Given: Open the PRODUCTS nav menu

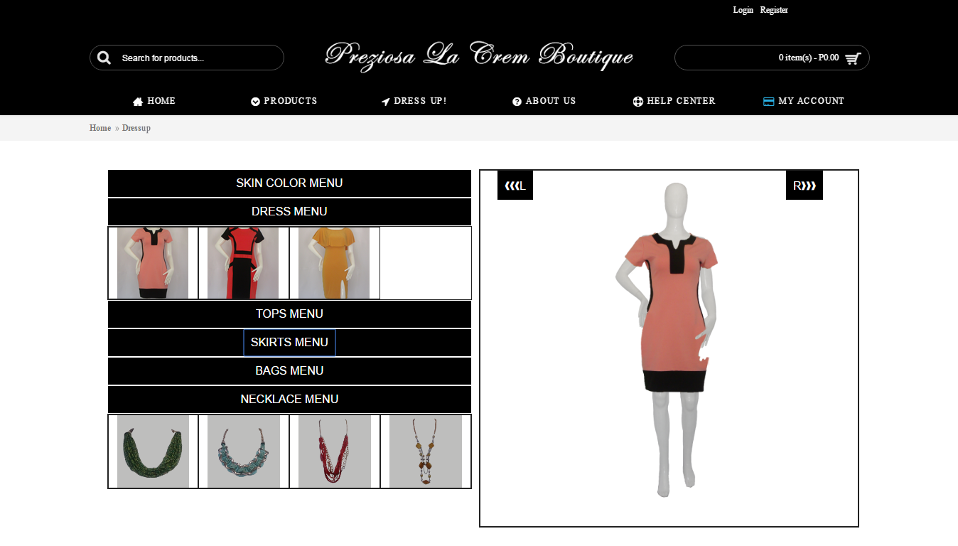Looking at the screenshot, I should [284, 101].
